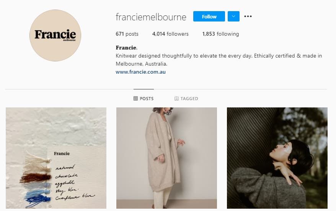
Task: Open the beige long cardigan post
Action: [x=166, y=158]
